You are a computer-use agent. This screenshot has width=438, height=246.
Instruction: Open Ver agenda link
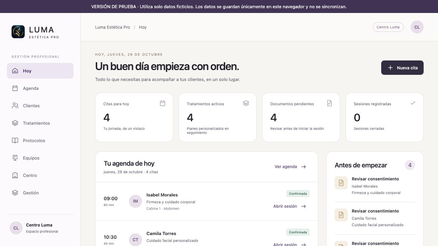click(x=291, y=167)
